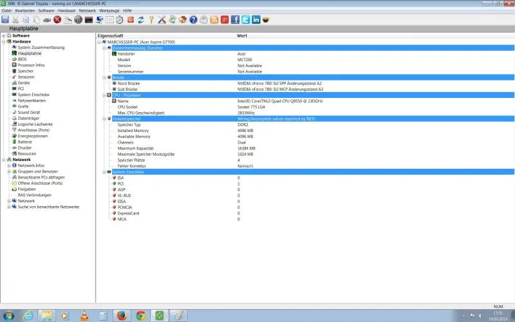Open the Werkzeuge menu
This screenshot has height=322, width=515.
tap(109, 11)
